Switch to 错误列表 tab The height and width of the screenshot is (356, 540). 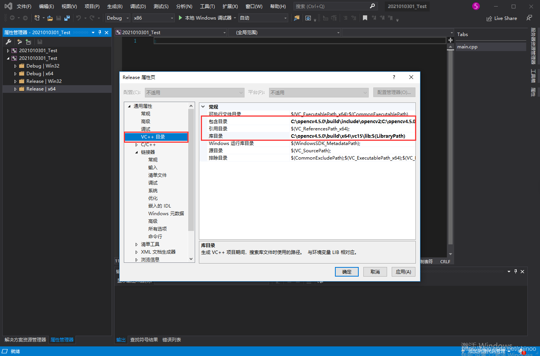pos(172,340)
